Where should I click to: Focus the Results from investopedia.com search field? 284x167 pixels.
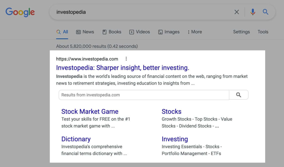(144, 95)
